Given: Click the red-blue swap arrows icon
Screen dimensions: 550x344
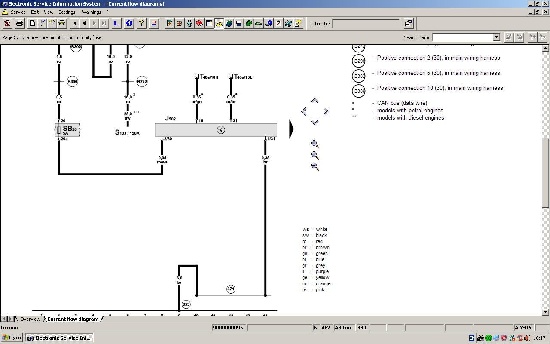Looking at the screenshot, I should point(154,23).
